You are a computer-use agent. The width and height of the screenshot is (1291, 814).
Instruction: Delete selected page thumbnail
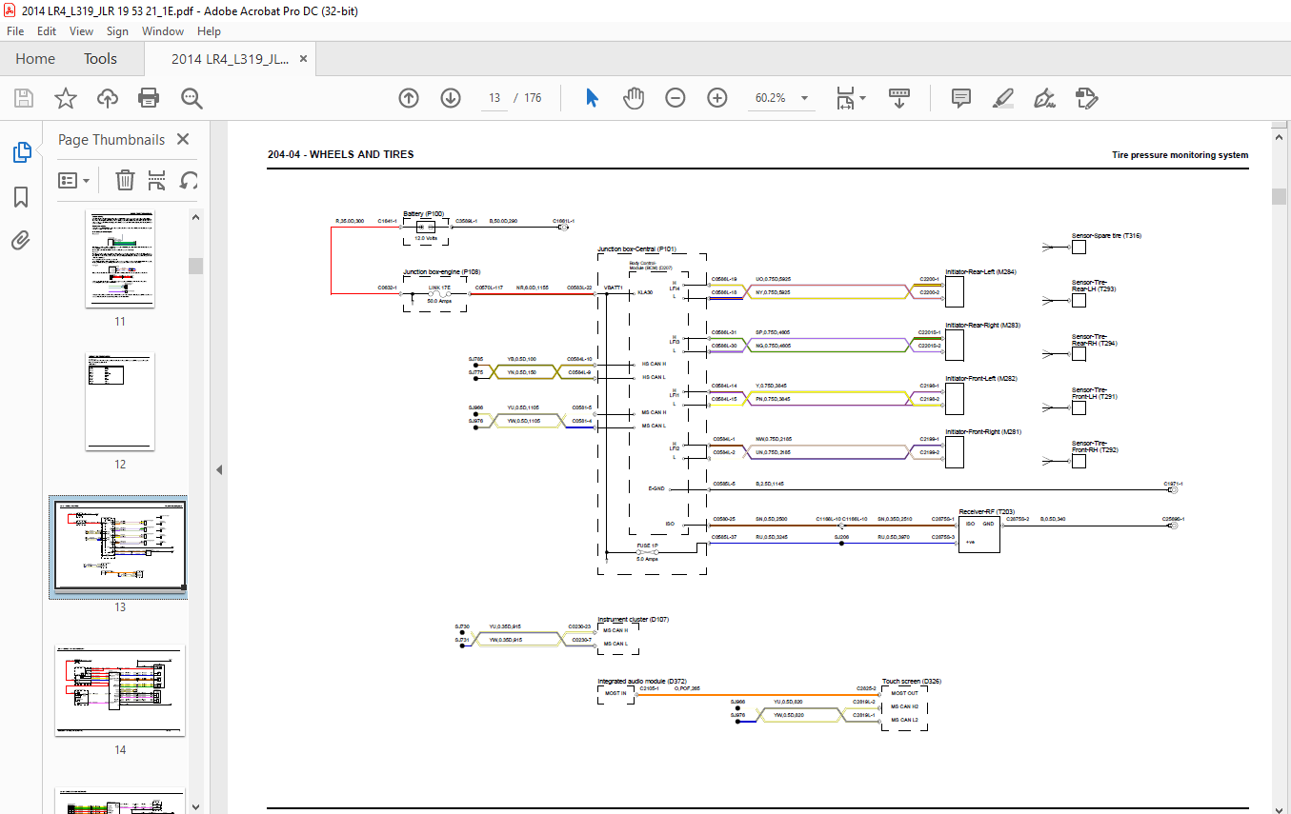click(x=125, y=180)
